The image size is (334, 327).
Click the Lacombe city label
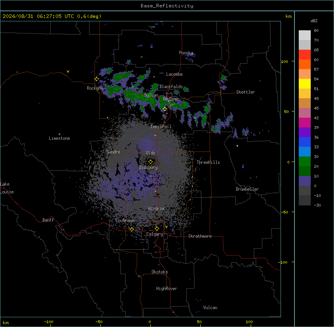(174, 74)
